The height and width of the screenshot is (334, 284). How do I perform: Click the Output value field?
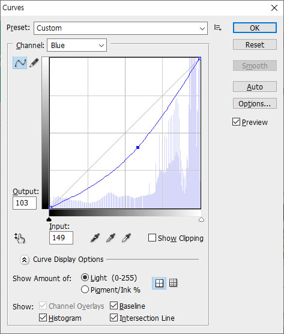25,203
